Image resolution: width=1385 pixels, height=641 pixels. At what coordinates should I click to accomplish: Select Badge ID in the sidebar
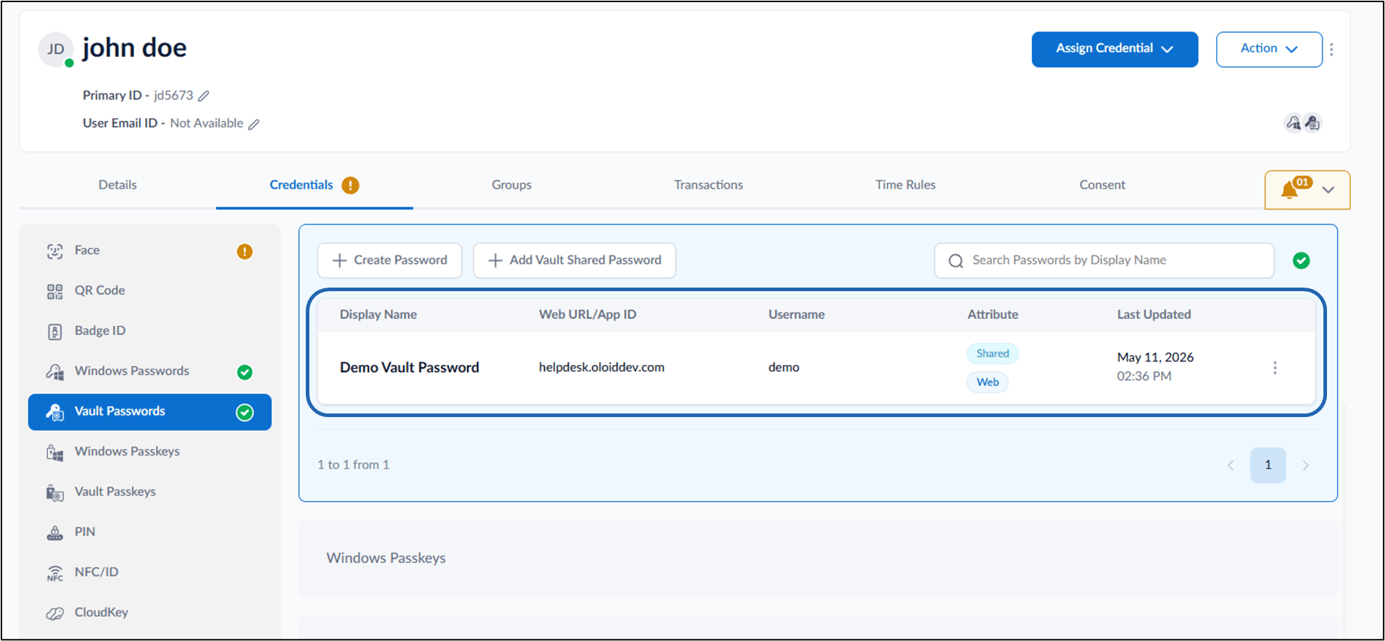(150, 331)
